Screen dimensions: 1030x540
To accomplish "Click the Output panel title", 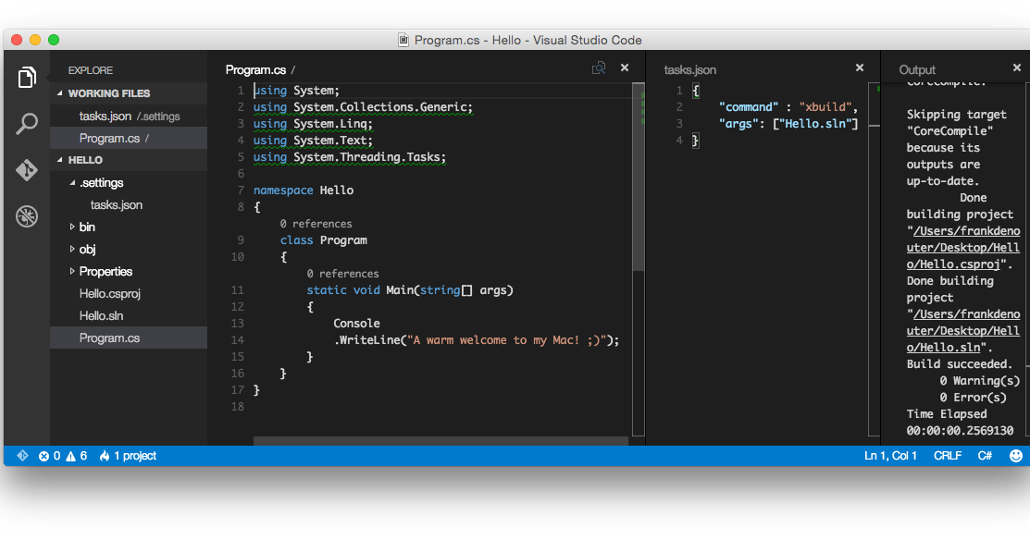I will (x=917, y=69).
